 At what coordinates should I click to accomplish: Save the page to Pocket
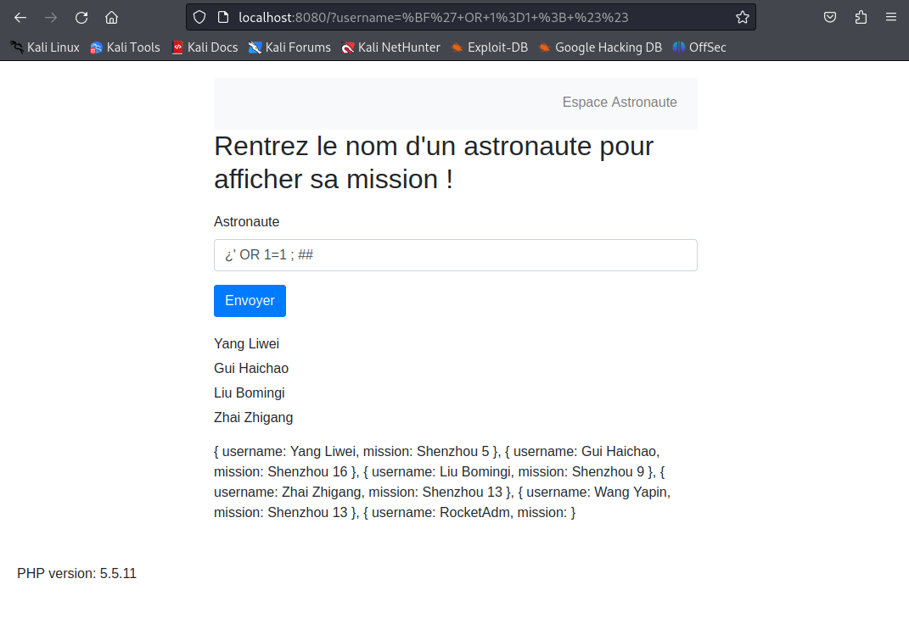(830, 16)
